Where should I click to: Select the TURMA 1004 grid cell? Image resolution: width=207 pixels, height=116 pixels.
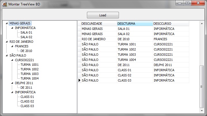(134, 60)
